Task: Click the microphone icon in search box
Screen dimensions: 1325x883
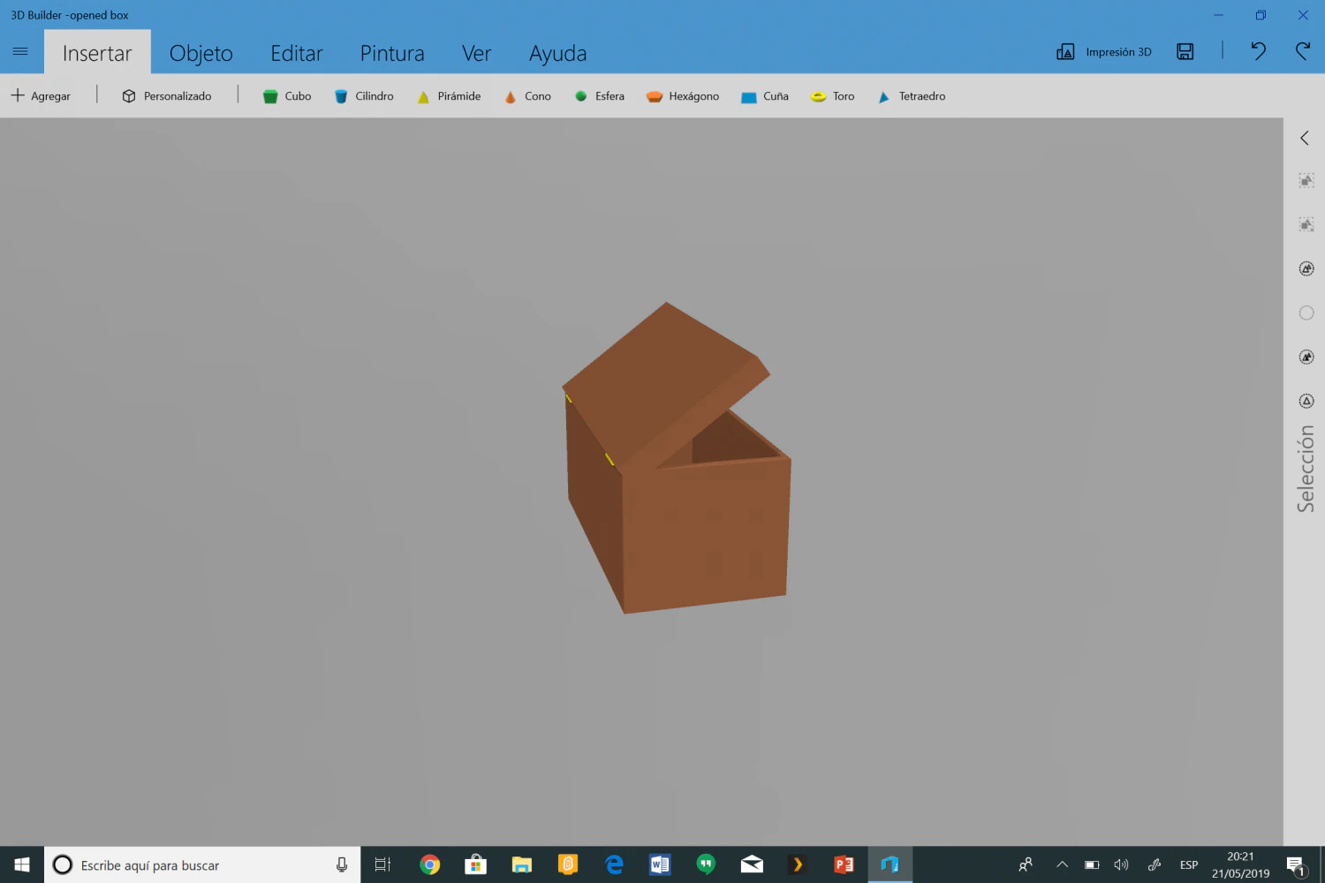Action: coord(342,864)
